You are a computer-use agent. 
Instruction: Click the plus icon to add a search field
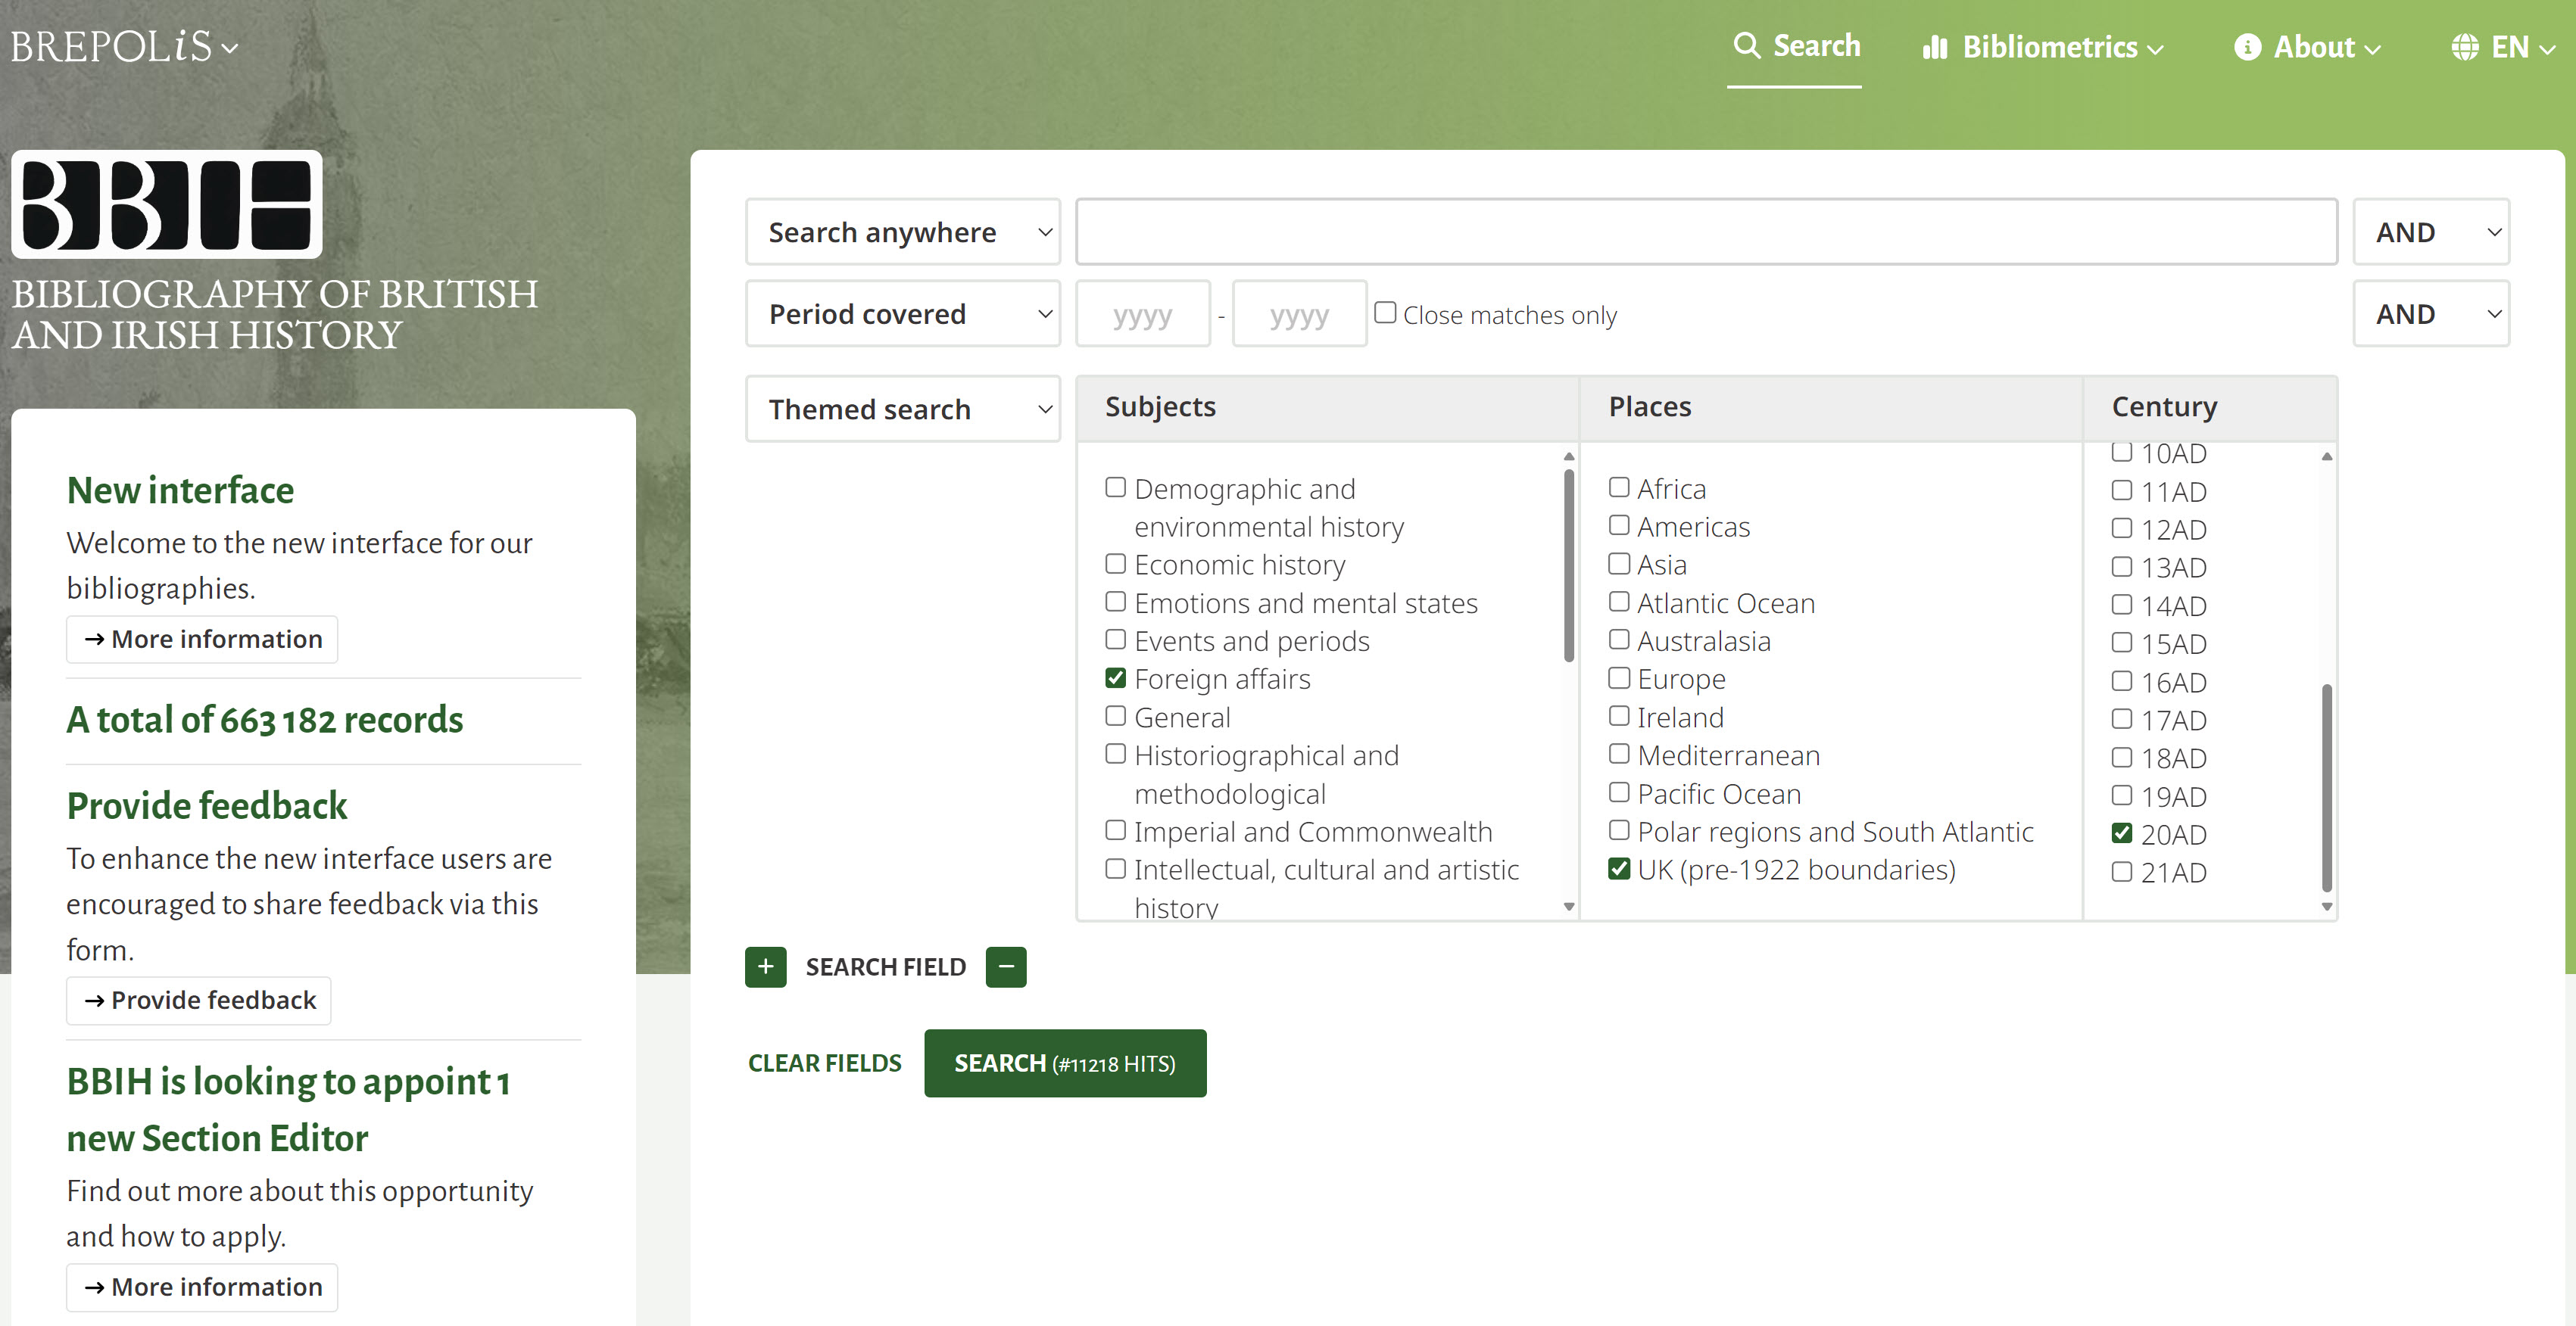pyautogui.click(x=765, y=966)
